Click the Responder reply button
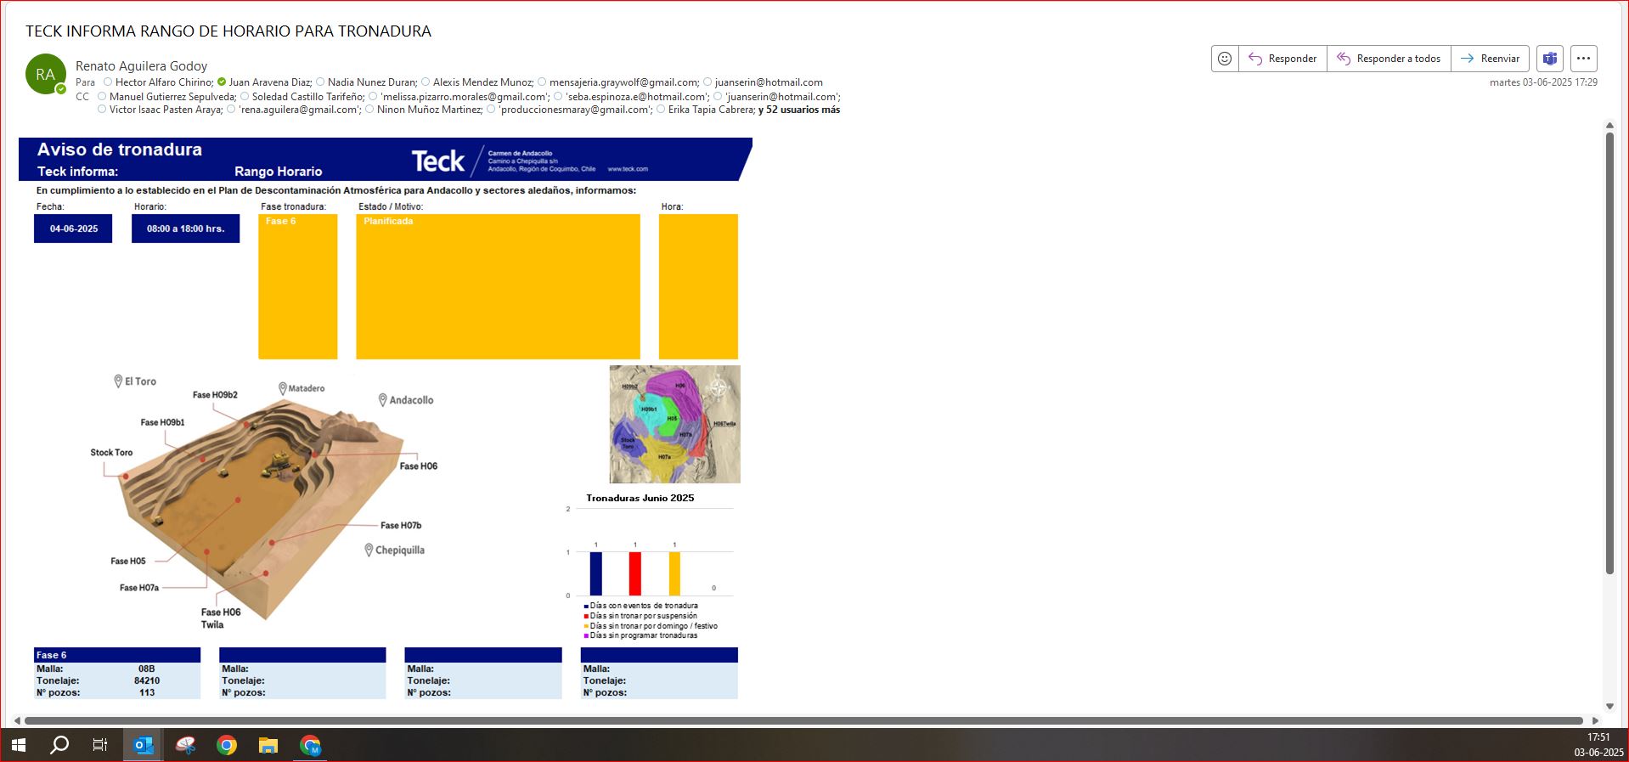 click(1282, 59)
